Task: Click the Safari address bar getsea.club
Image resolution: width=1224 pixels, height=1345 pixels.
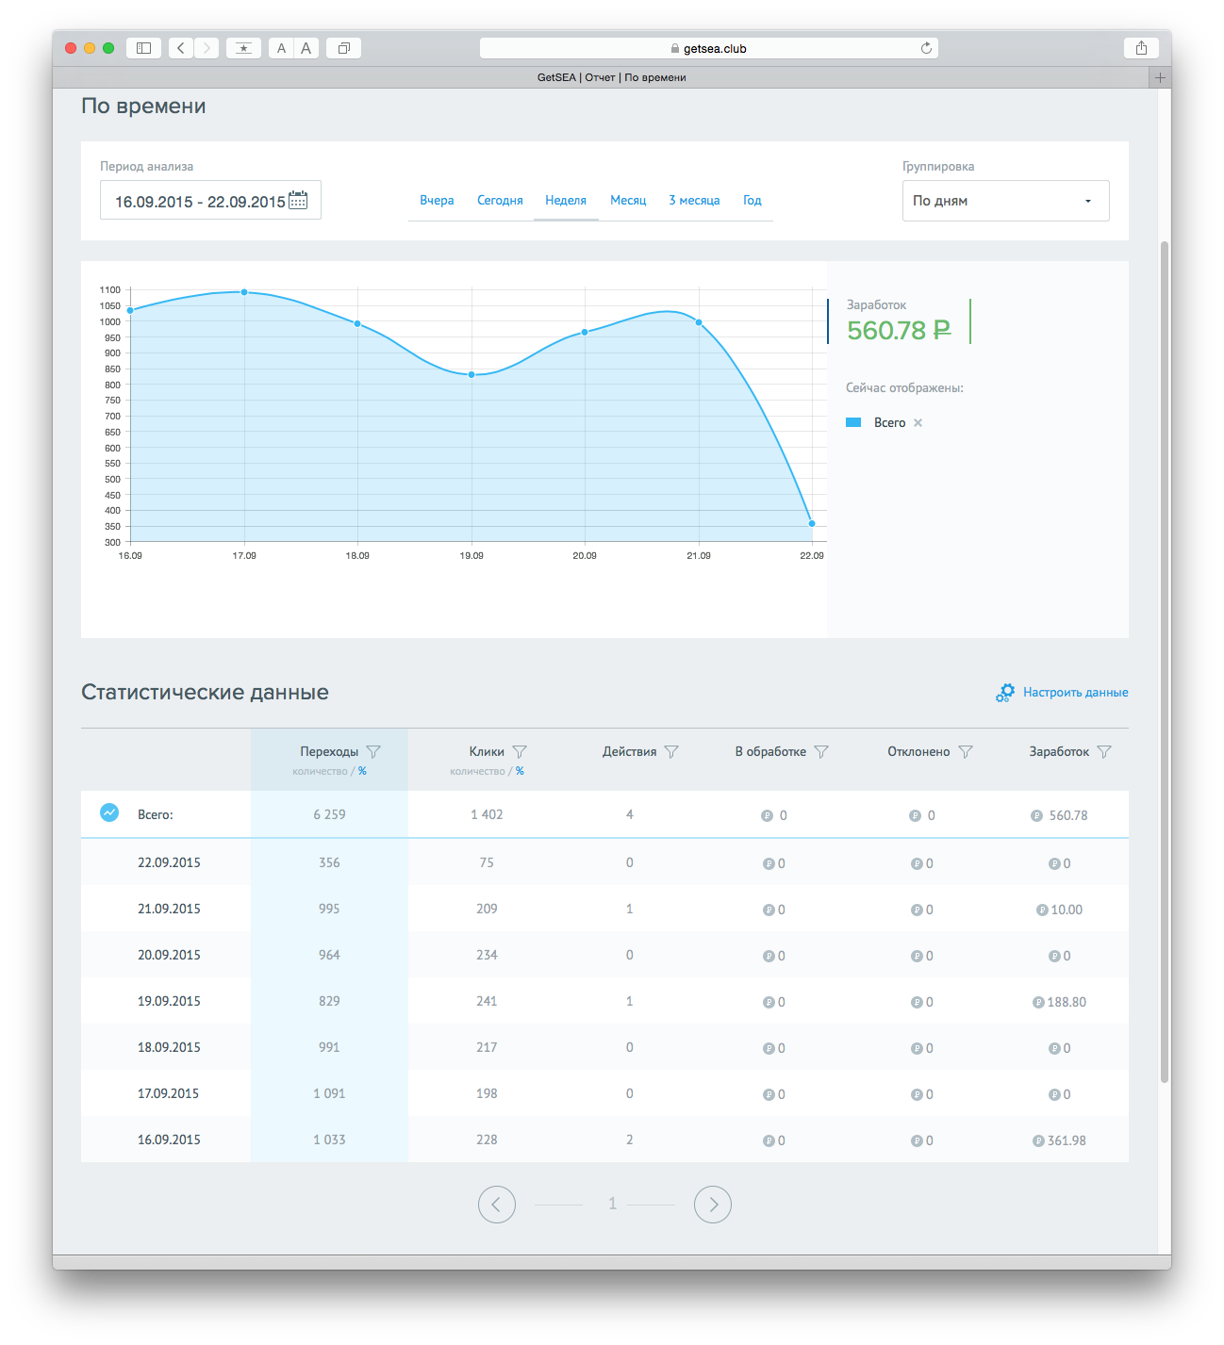Action: coord(708,48)
